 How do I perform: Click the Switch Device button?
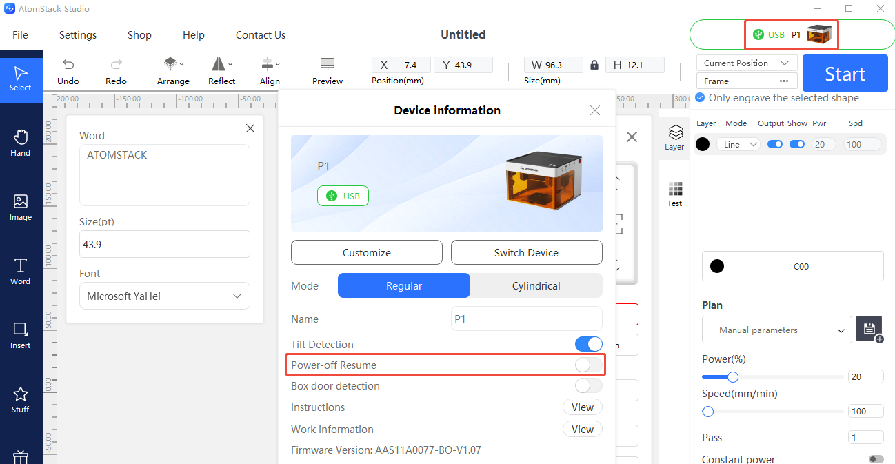pyautogui.click(x=527, y=252)
